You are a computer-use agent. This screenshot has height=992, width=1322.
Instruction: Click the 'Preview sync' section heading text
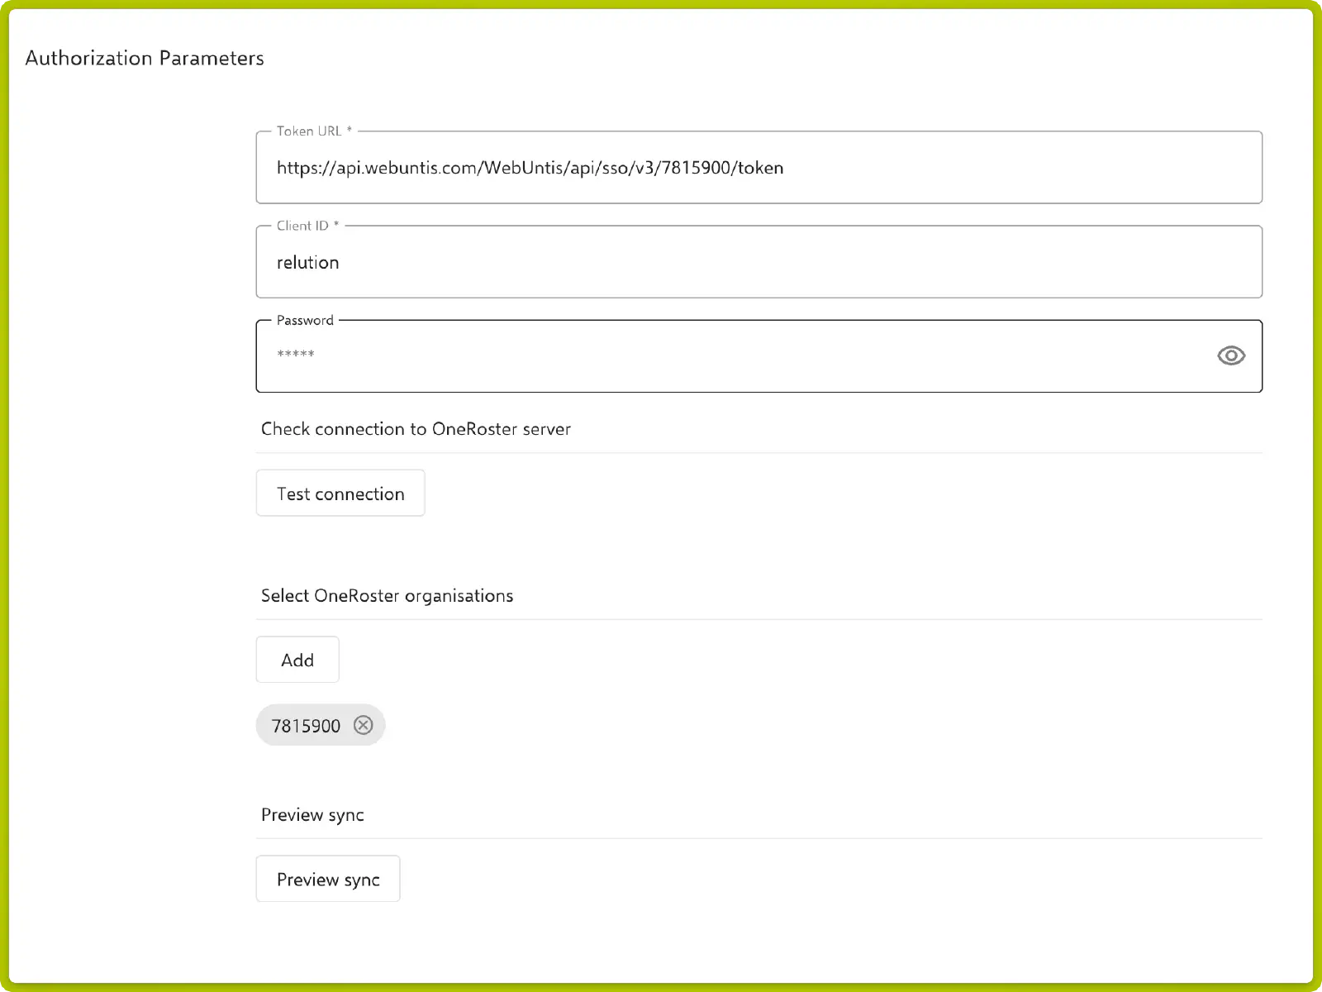(x=312, y=815)
